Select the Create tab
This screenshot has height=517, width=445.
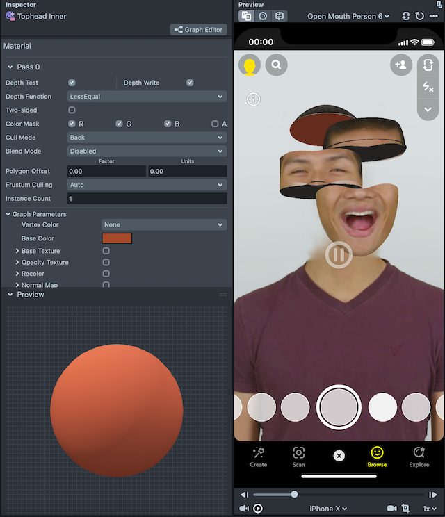(259, 457)
